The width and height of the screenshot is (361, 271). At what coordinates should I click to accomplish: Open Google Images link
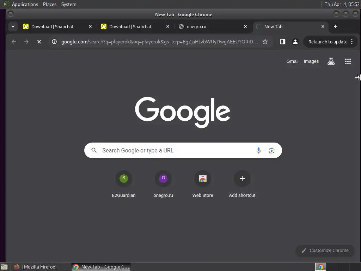coord(311,61)
